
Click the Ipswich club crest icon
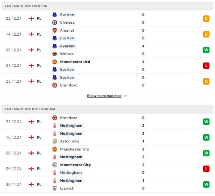click(x=55, y=188)
